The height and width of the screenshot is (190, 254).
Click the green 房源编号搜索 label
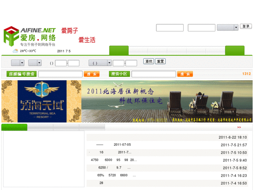point(22,74)
